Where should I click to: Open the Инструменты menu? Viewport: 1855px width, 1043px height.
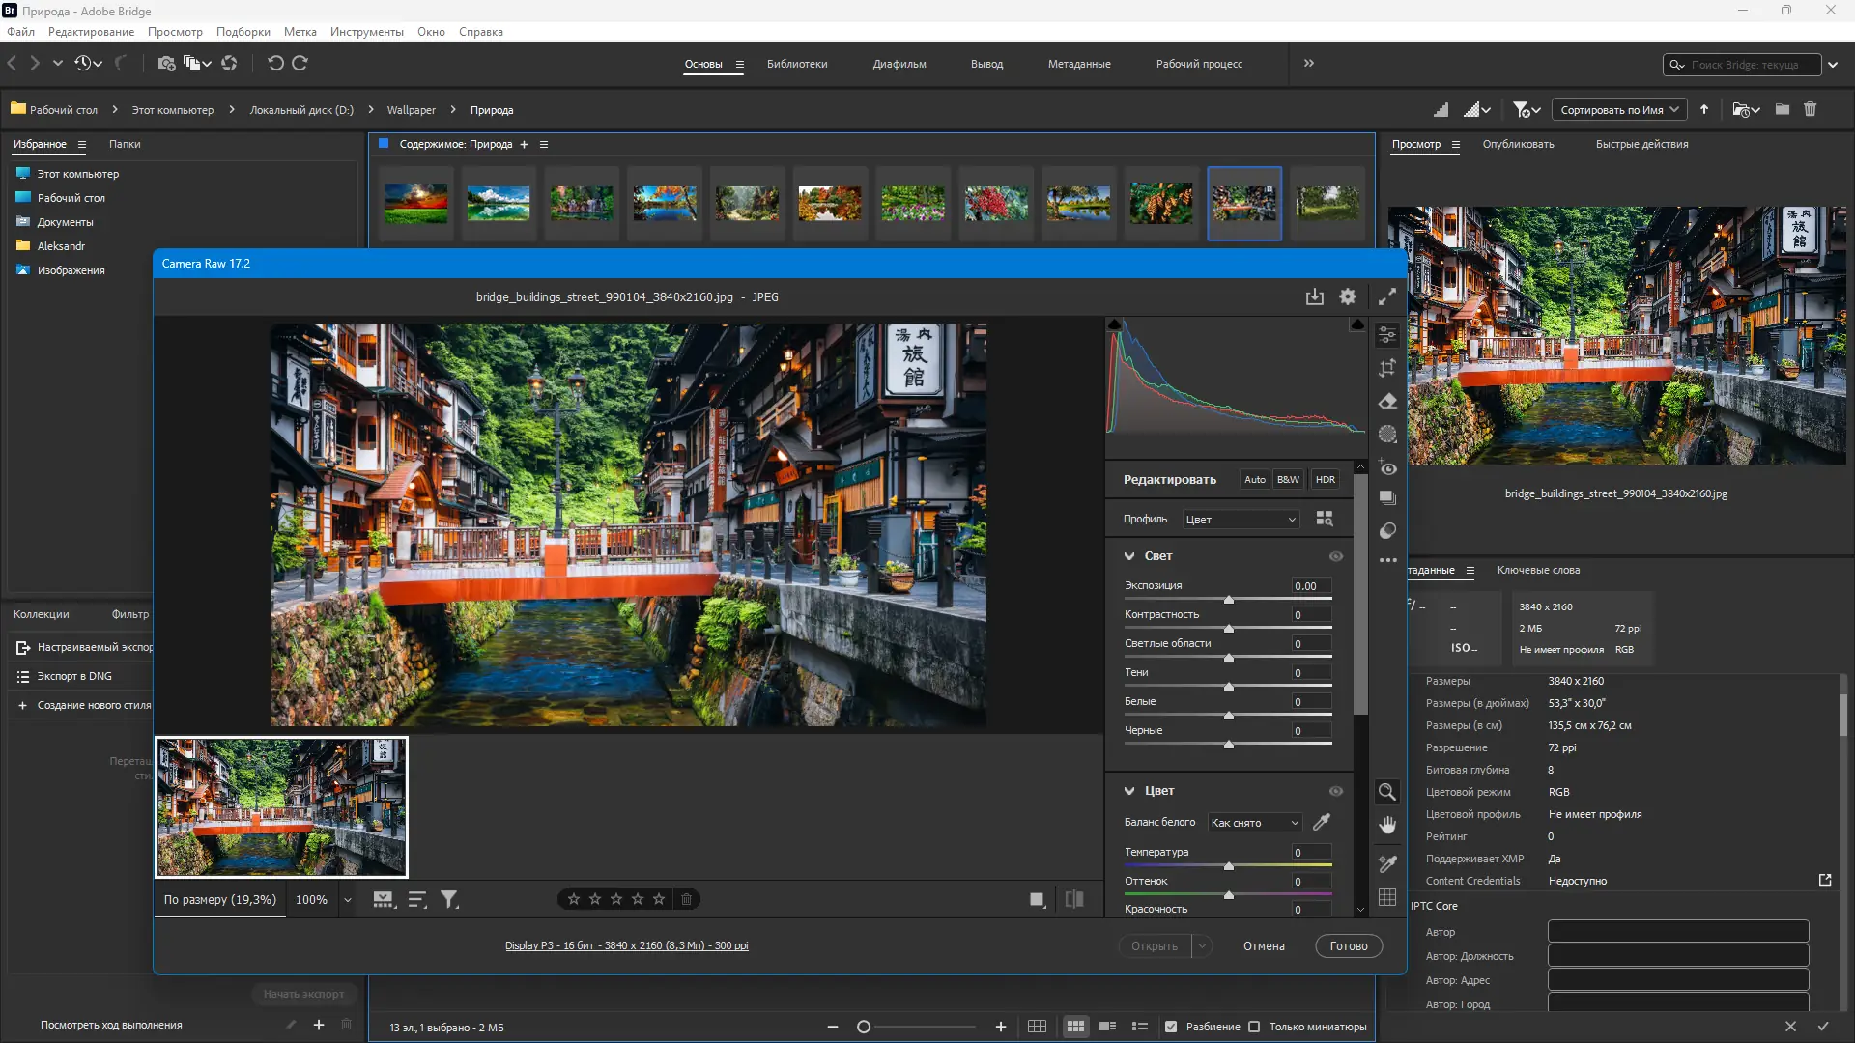click(x=366, y=31)
